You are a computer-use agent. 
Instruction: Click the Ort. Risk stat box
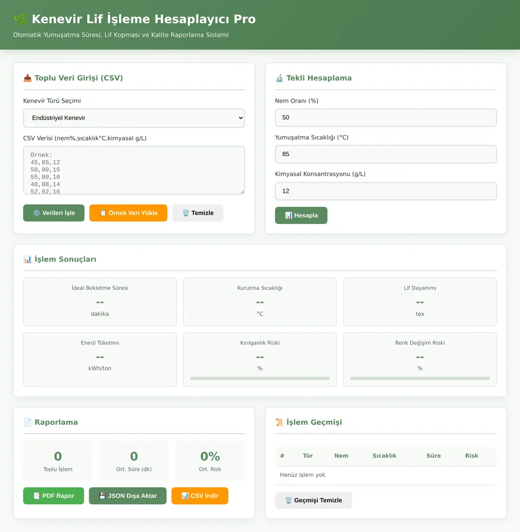(x=210, y=461)
